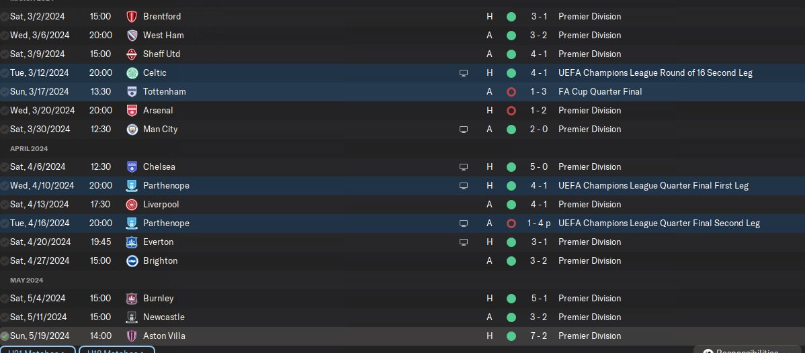Click the green win indicator for Liverpool match
The width and height of the screenshot is (805, 353).
[511, 205]
